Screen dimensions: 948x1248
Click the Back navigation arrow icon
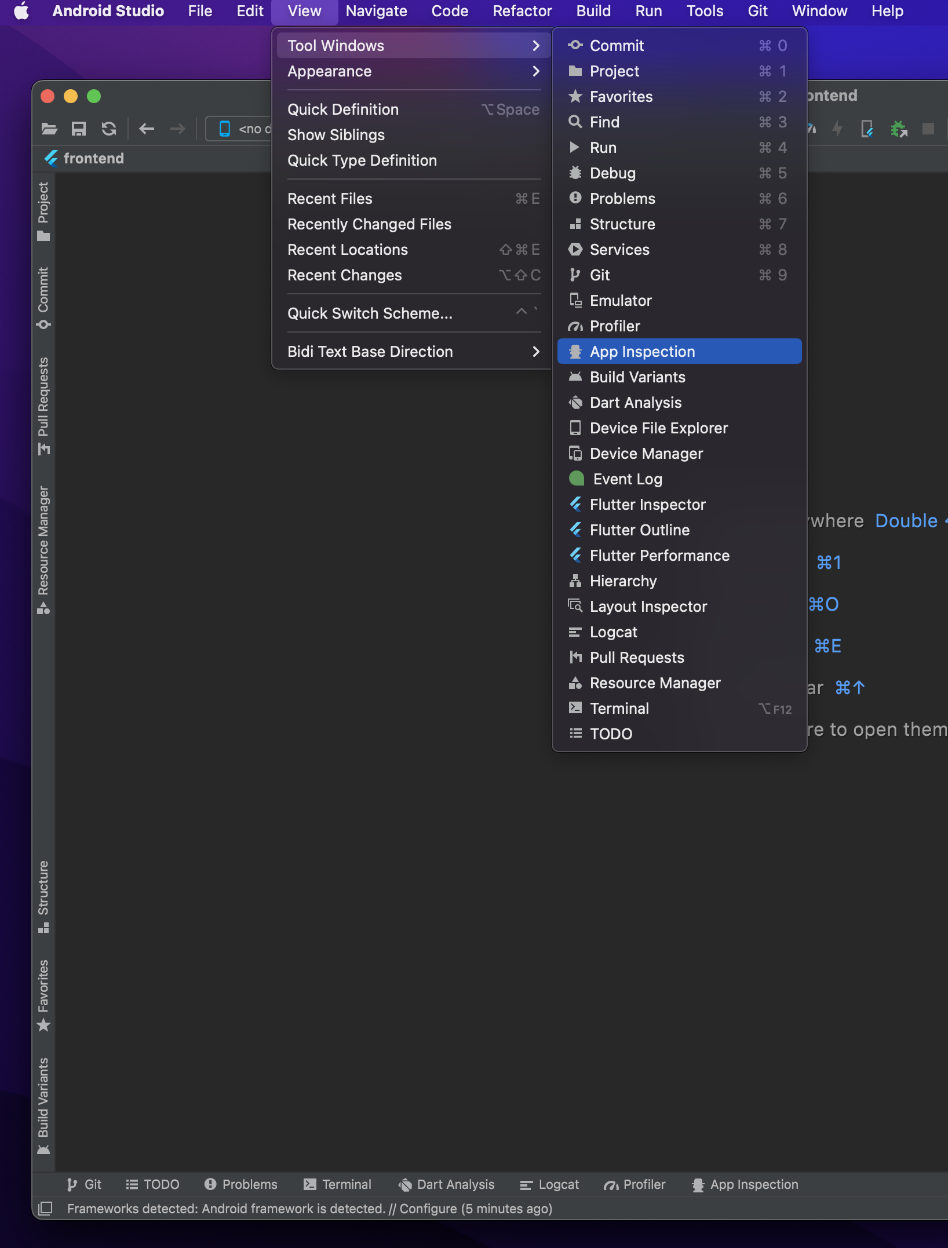[147, 129]
